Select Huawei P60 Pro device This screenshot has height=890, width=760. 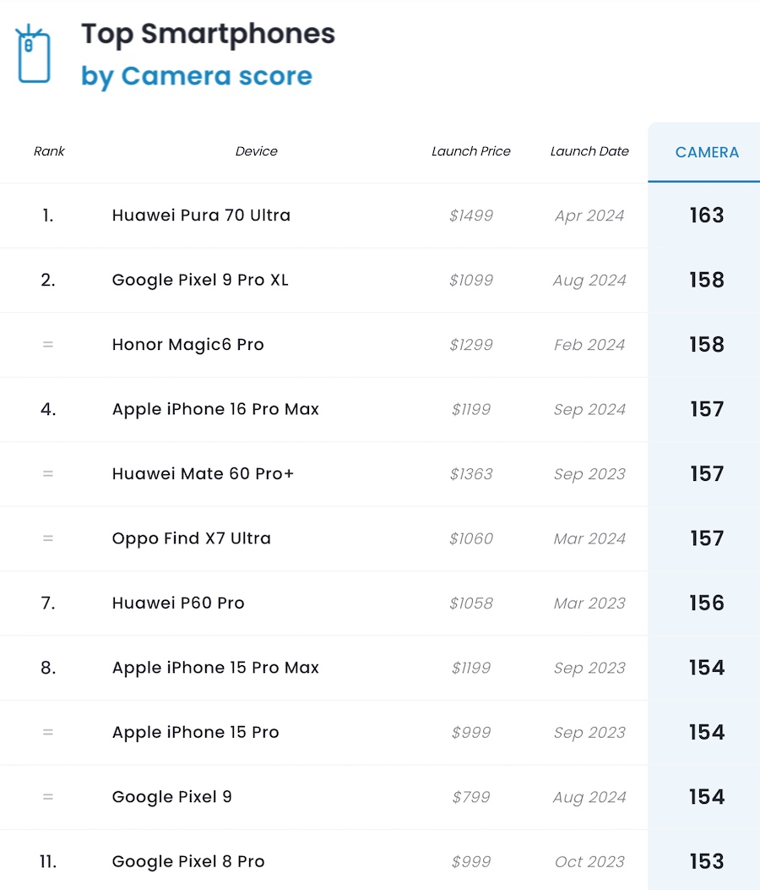pos(178,603)
